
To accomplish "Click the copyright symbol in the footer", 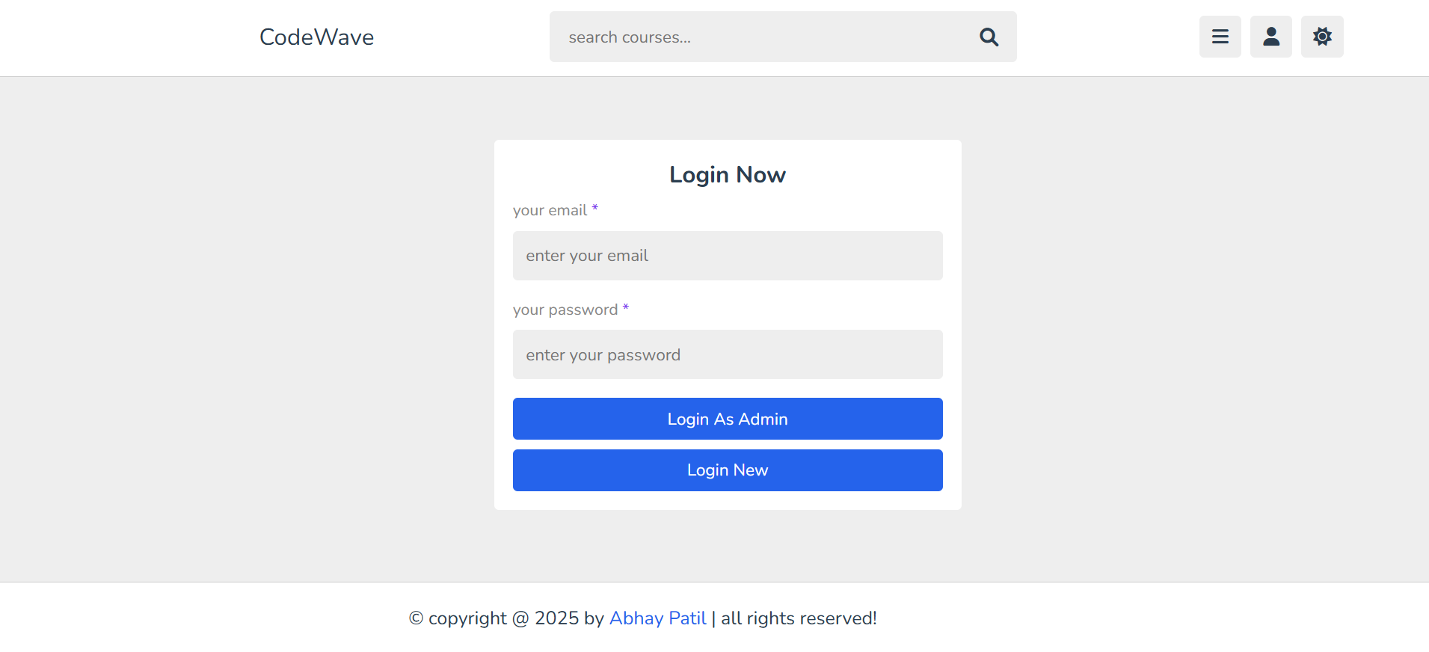I will coord(417,618).
